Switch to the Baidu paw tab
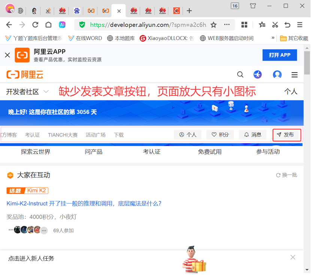Image resolution: width=311 pixels, height=275 pixels. click(77, 11)
